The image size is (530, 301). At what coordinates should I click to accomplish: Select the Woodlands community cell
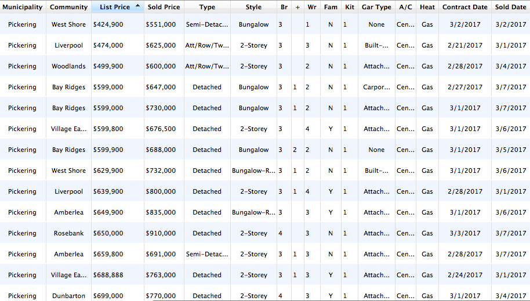(68, 67)
